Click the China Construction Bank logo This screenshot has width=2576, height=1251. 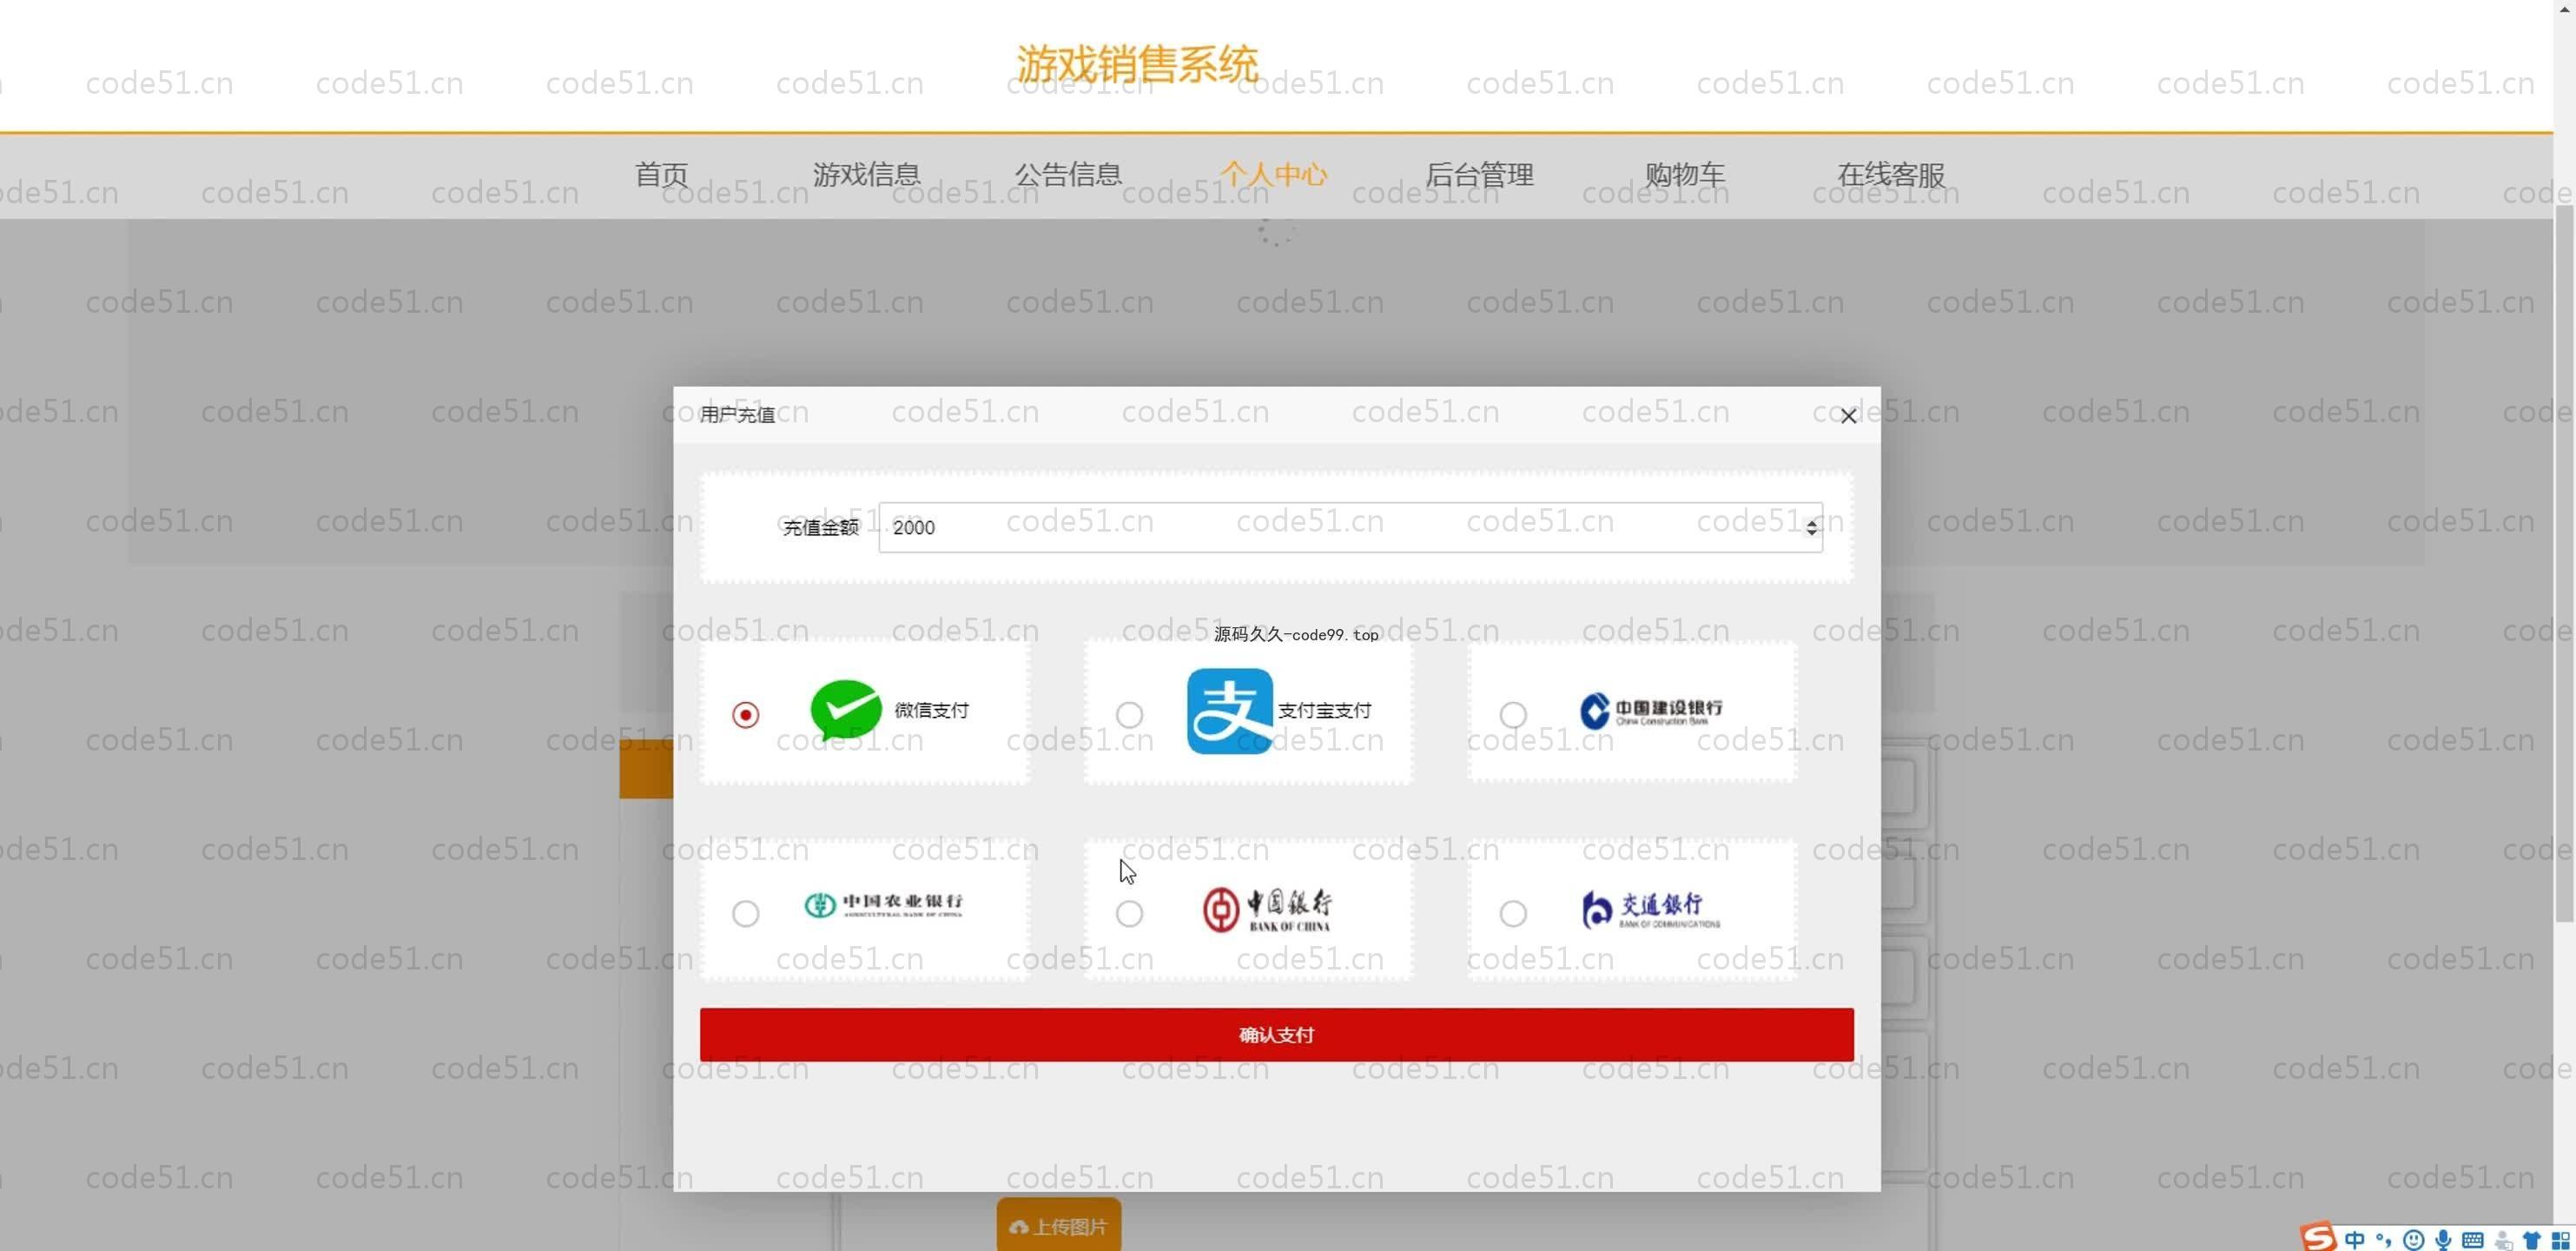(1650, 710)
